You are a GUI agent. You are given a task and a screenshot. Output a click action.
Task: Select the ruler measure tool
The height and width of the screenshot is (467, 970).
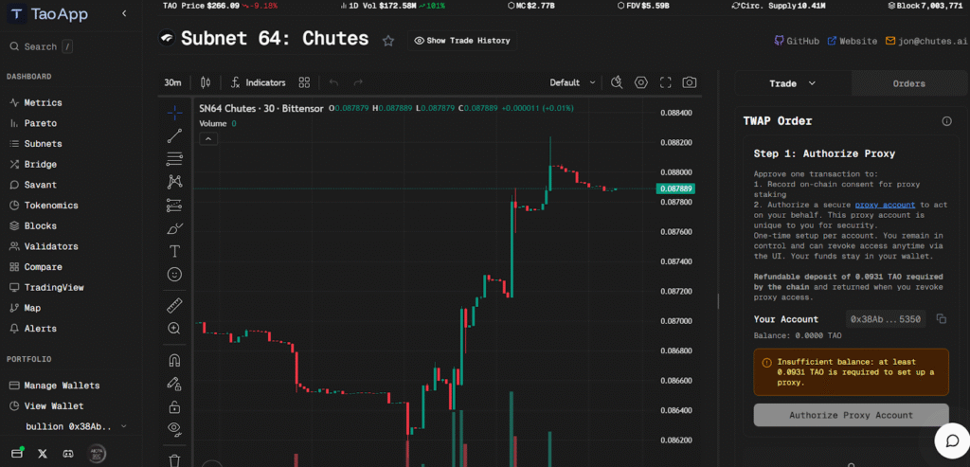174,306
